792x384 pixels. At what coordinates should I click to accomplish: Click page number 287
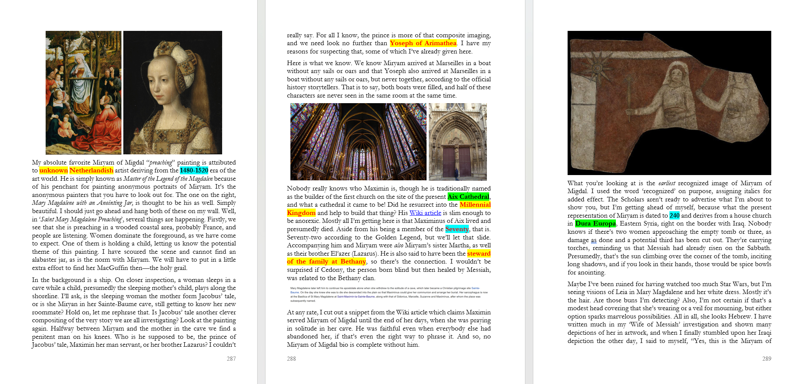point(231,359)
